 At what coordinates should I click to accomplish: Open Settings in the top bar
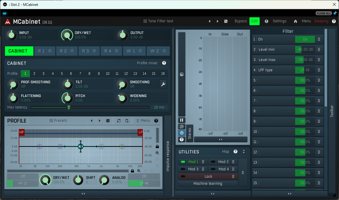[280, 21]
